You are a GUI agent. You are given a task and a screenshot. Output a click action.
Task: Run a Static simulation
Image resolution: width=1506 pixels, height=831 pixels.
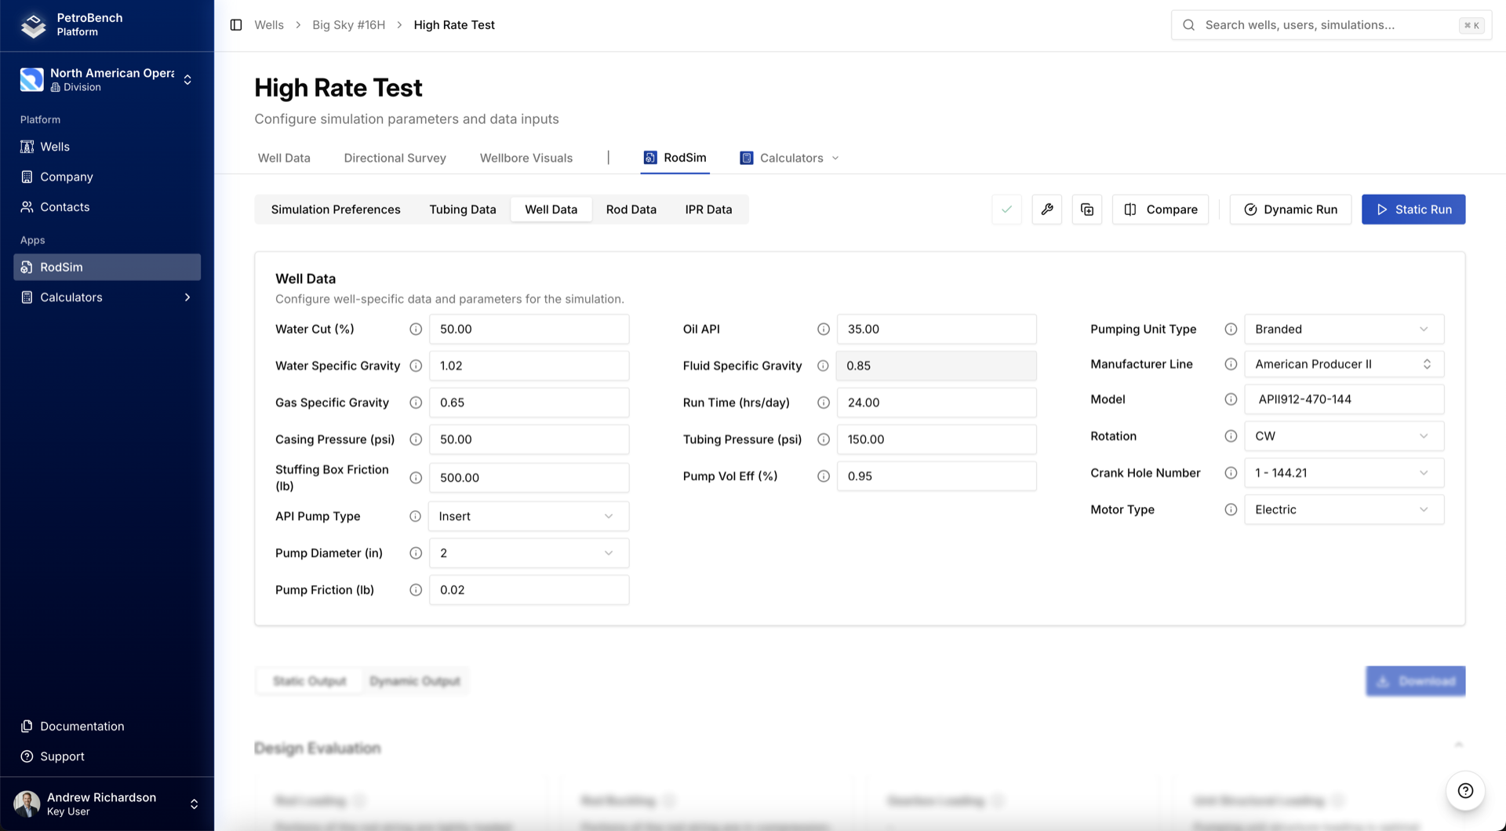pos(1413,210)
